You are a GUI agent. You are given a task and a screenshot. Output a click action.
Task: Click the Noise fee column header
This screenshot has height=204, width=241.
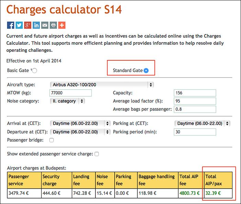[x=105, y=180]
